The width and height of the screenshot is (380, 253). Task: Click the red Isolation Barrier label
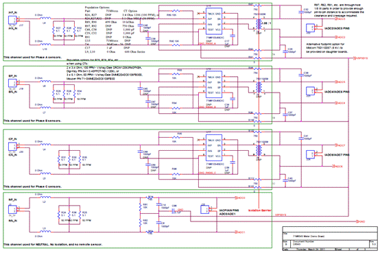tap(259, 210)
